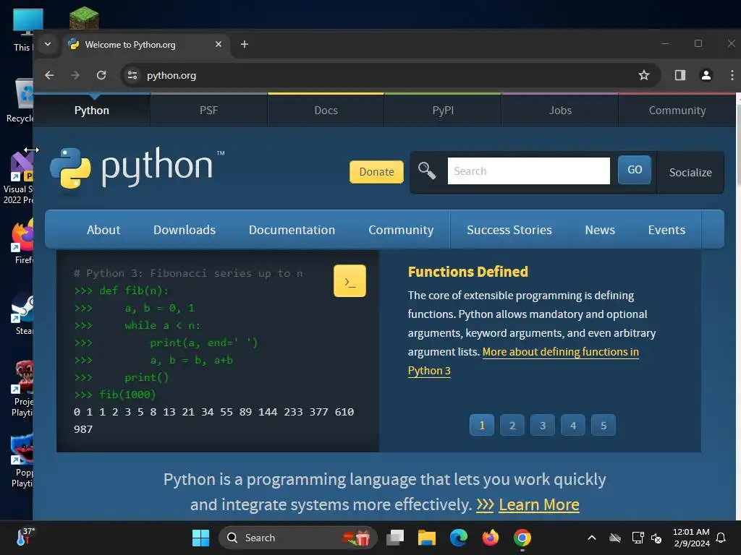Click the python.org address bar
741x555 pixels.
tap(390, 75)
